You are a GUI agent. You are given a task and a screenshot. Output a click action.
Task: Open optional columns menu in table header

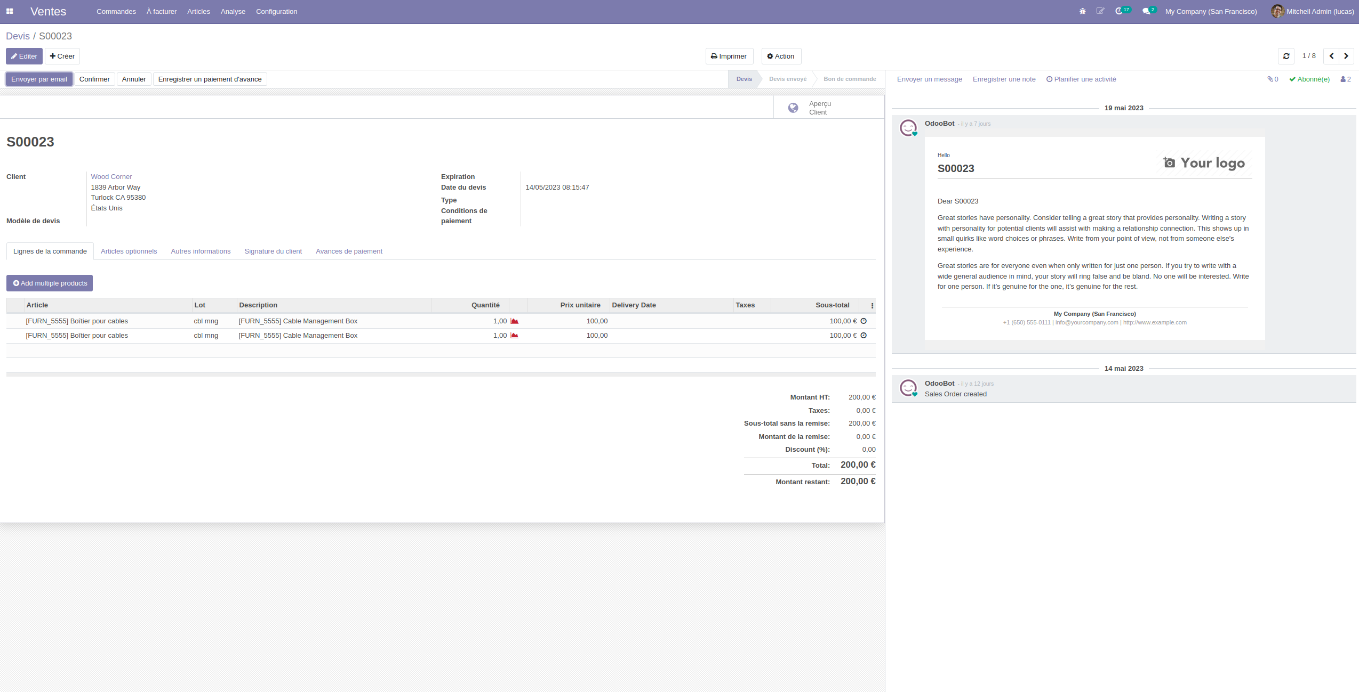pos(872,306)
